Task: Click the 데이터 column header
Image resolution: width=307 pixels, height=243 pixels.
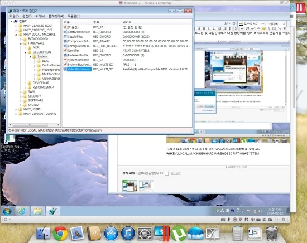Action: coord(157,22)
